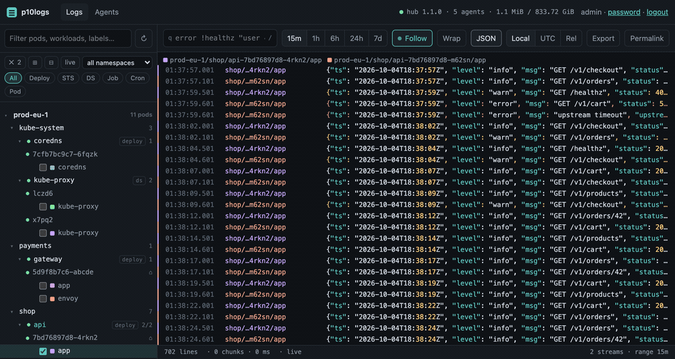
Task: Select the 6h time range
Action: [x=335, y=38]
